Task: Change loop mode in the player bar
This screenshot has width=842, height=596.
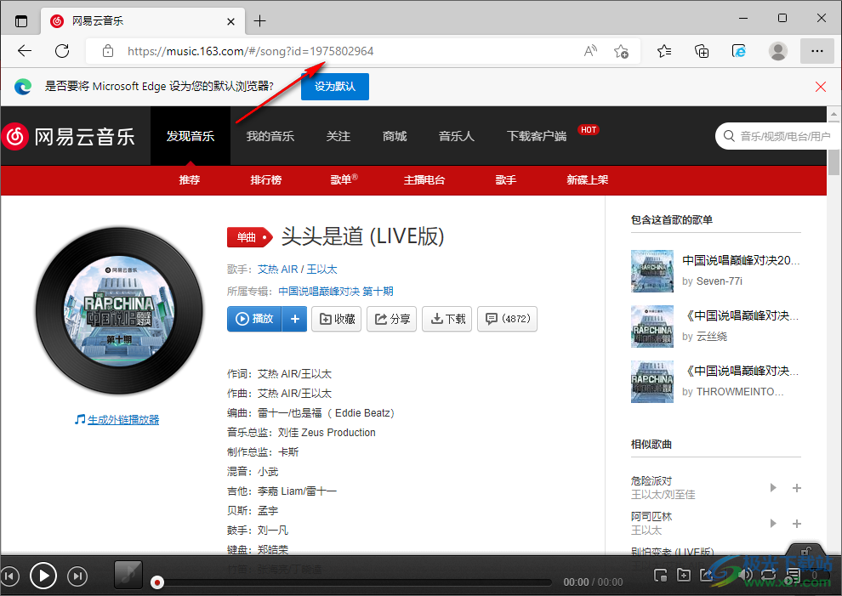Action: pyautogui.click(x=768, y=576)
